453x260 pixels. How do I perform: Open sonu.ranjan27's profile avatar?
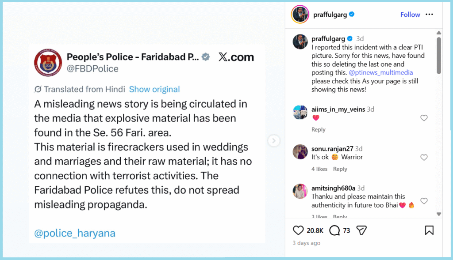pyautogui.click(x=300, y=152)
